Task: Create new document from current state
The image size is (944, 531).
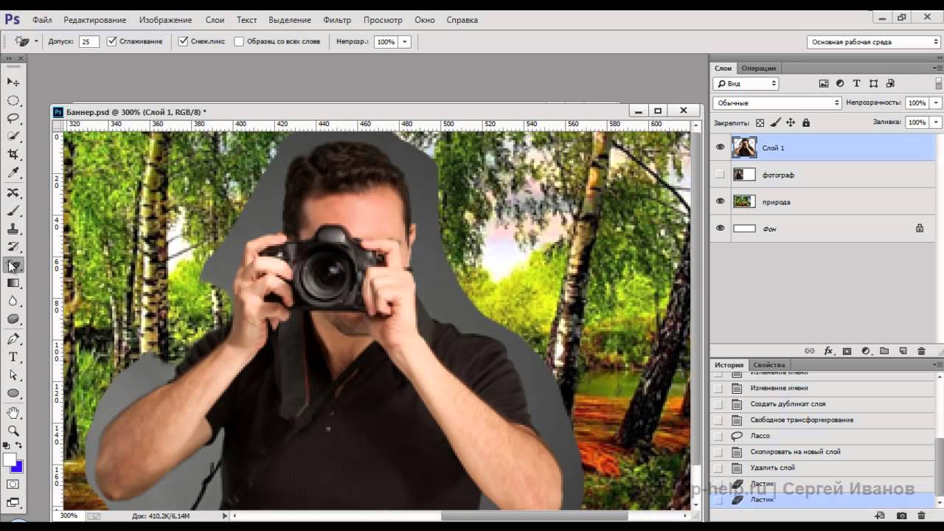Action: (880, 516)
